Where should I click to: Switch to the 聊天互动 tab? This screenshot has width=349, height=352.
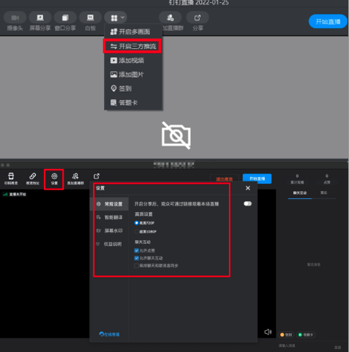pyautogui.click(x=300, y=193)
